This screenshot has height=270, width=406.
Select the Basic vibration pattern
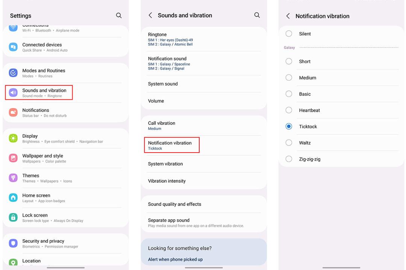coord(289,94)
